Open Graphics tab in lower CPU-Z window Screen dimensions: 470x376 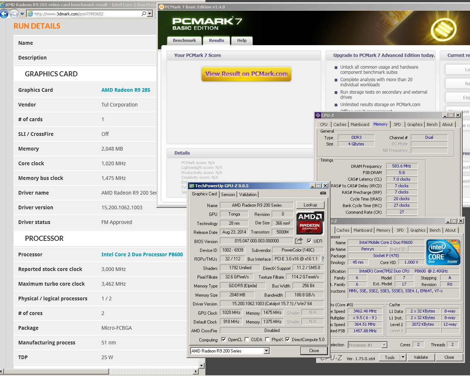(418, 230)
